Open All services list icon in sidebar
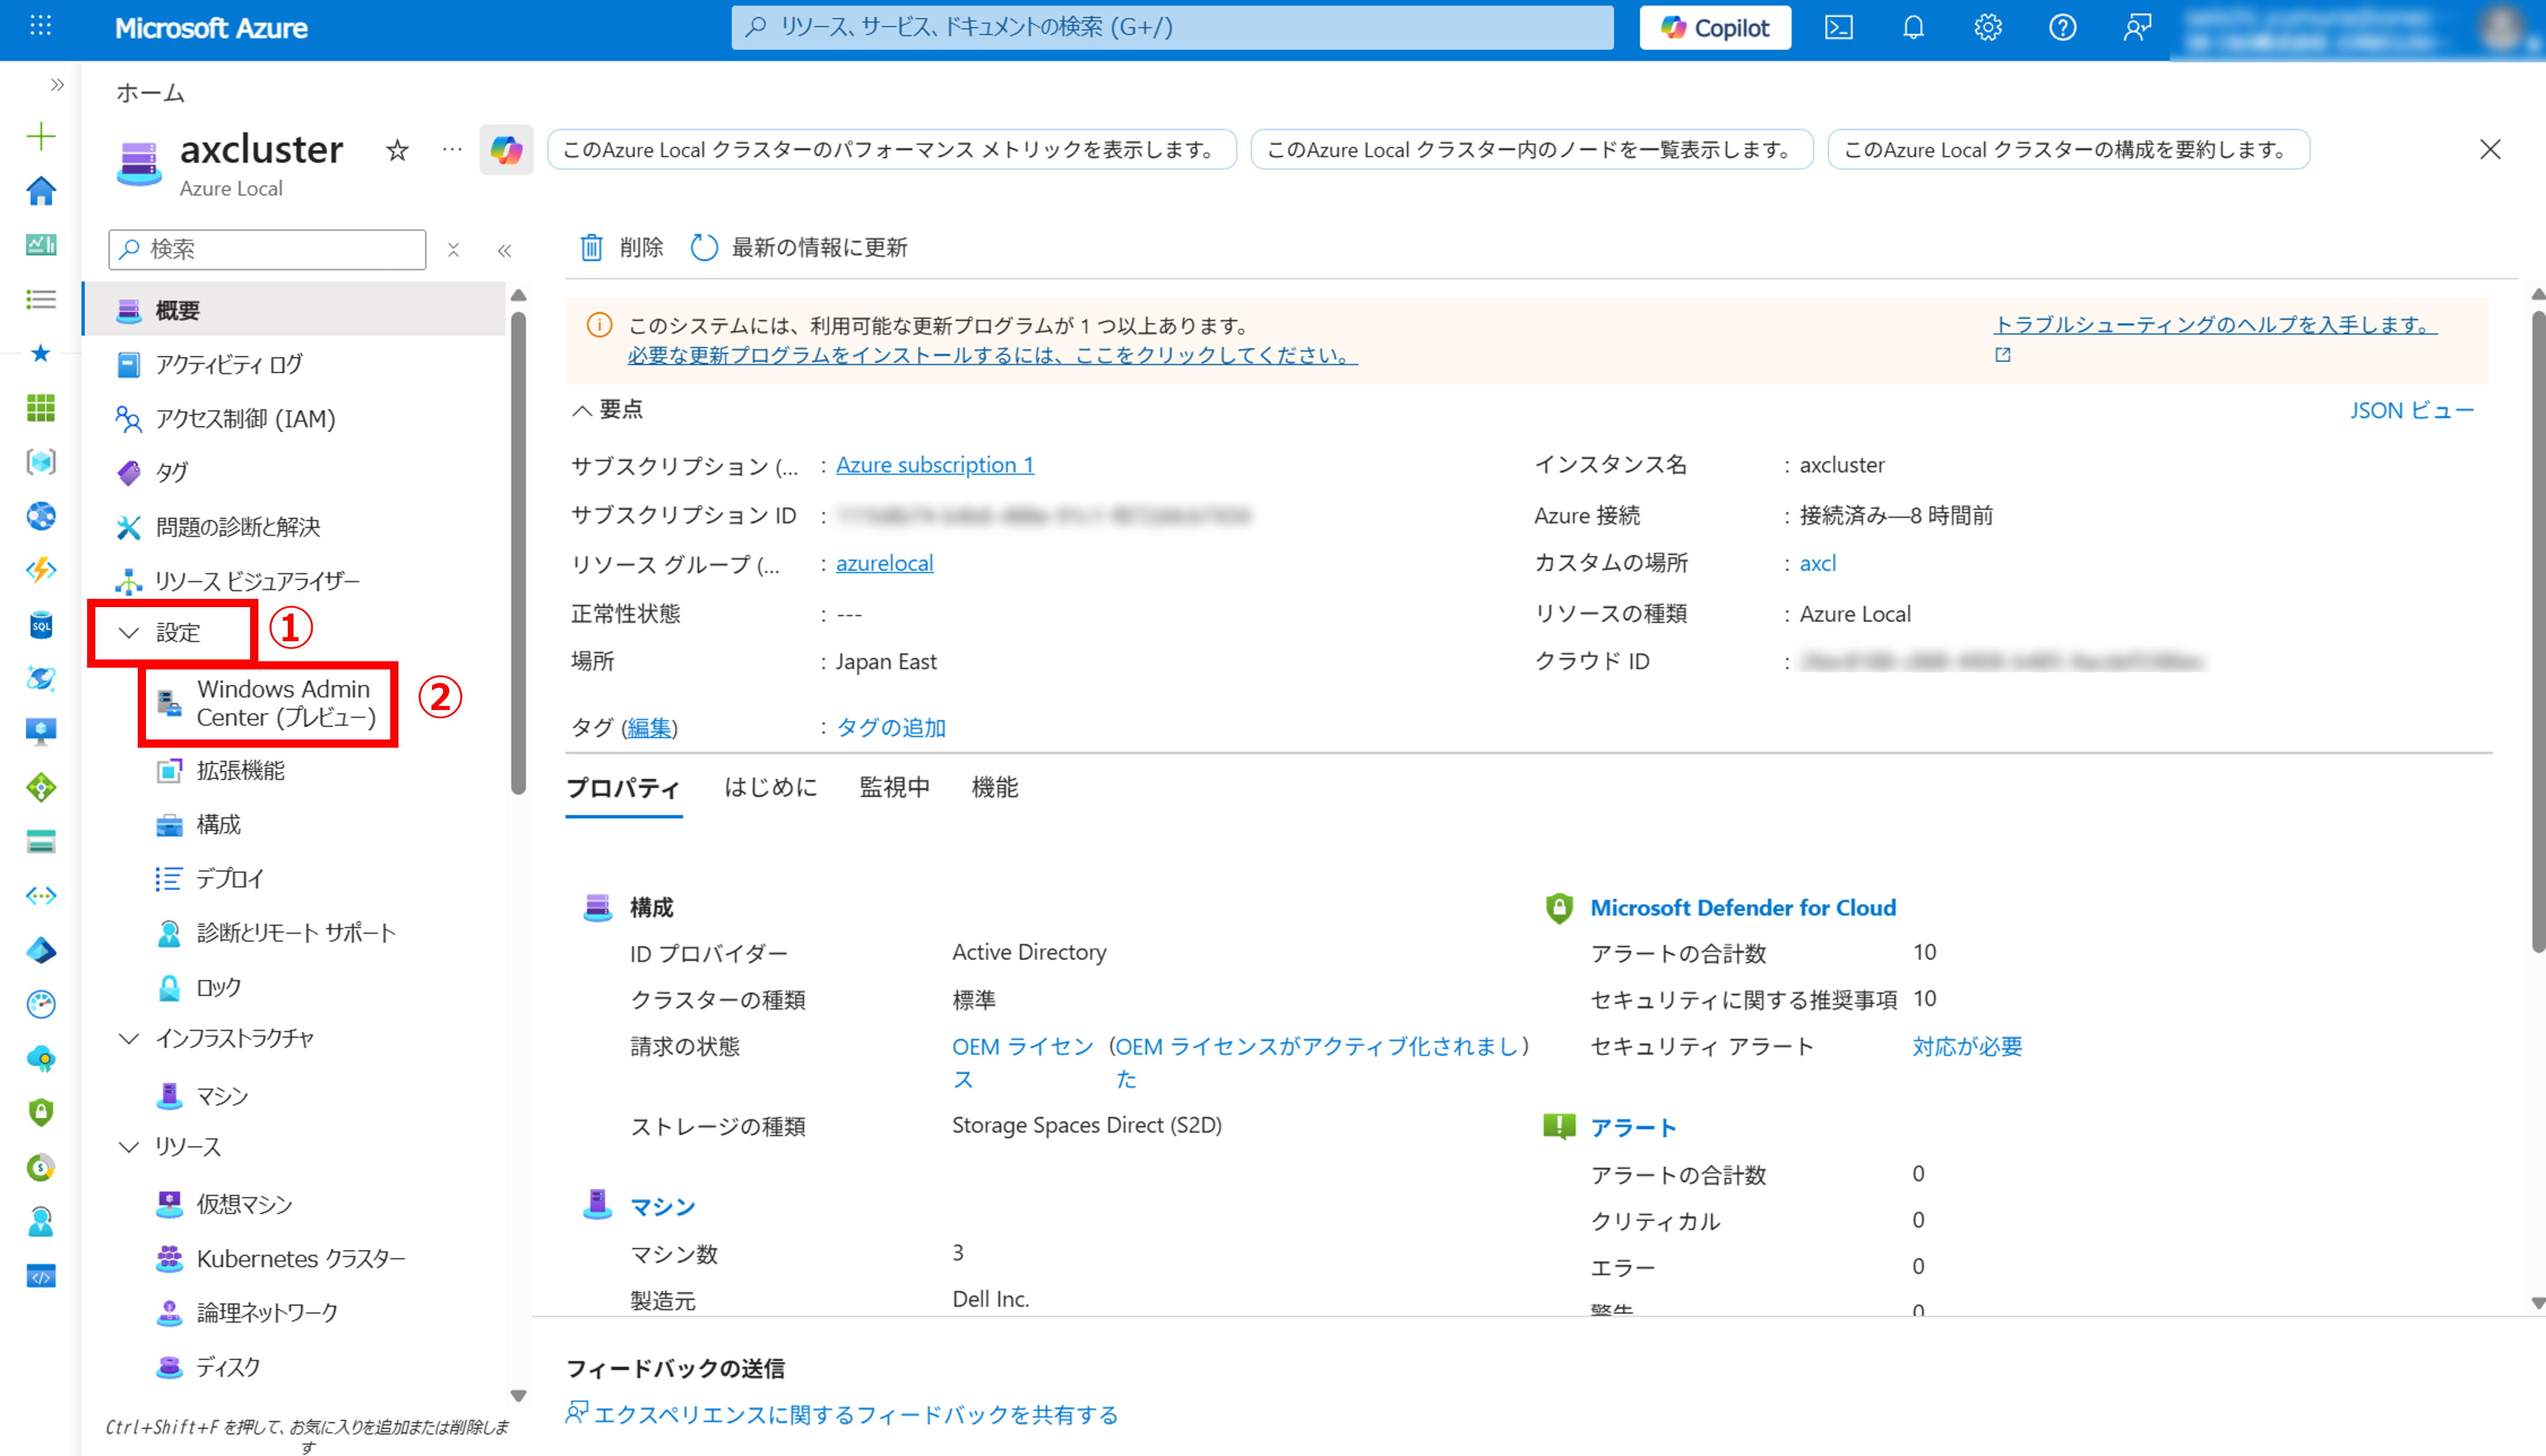Image resolution: width=2546 pixels, height=1456 pixels. pos(41,299)
